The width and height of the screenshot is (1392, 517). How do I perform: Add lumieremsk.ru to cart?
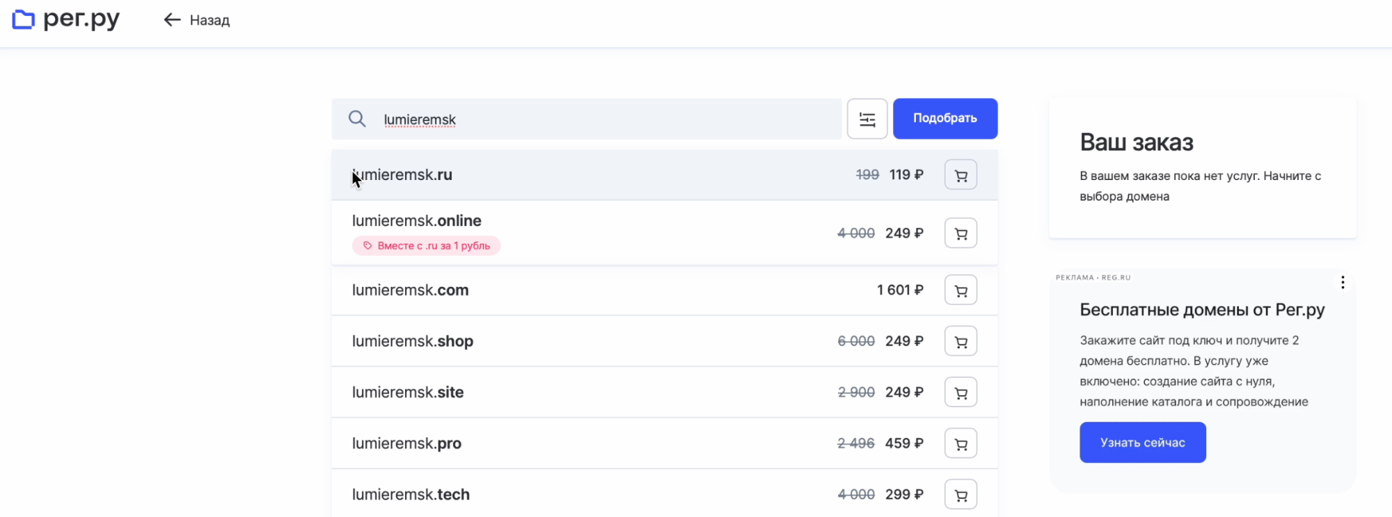click(x=960, y=175)
